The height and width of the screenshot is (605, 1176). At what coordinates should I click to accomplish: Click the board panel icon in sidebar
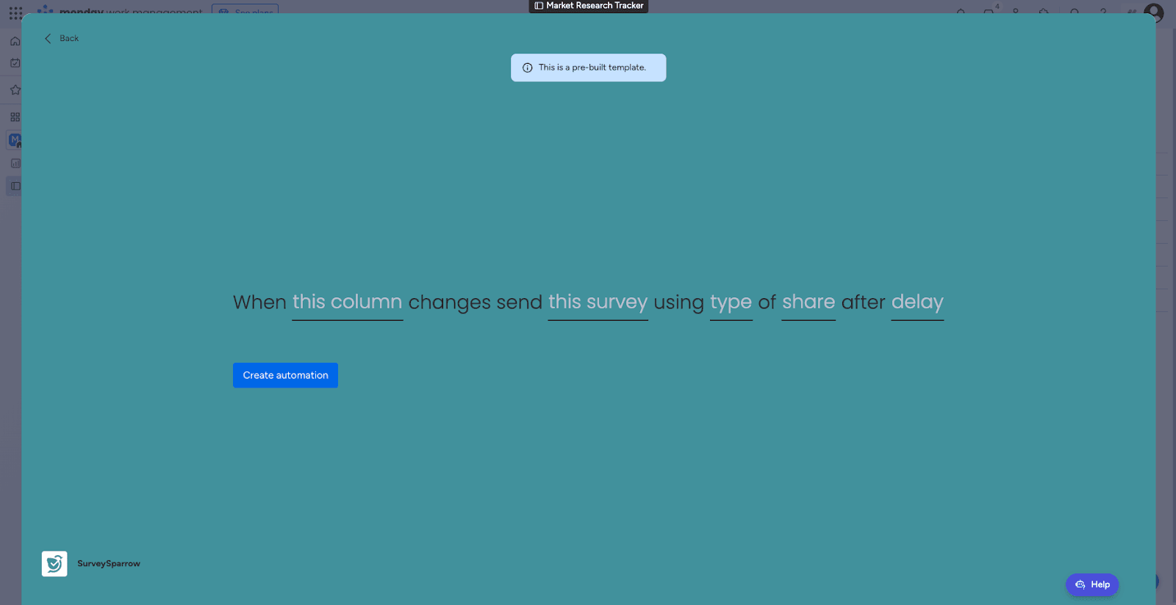pyautogui.click(x=15, y=186)
